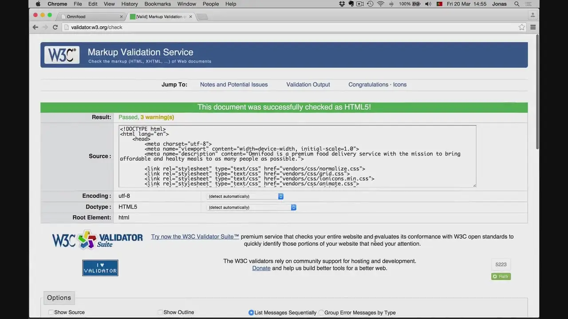
Task: Open the Bookmarks menu
Action: (158, 4)
